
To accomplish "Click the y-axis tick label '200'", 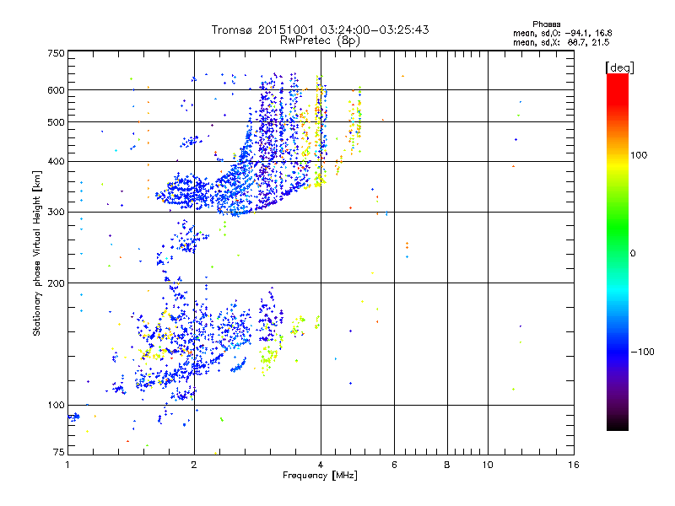I will coord(56,283).
